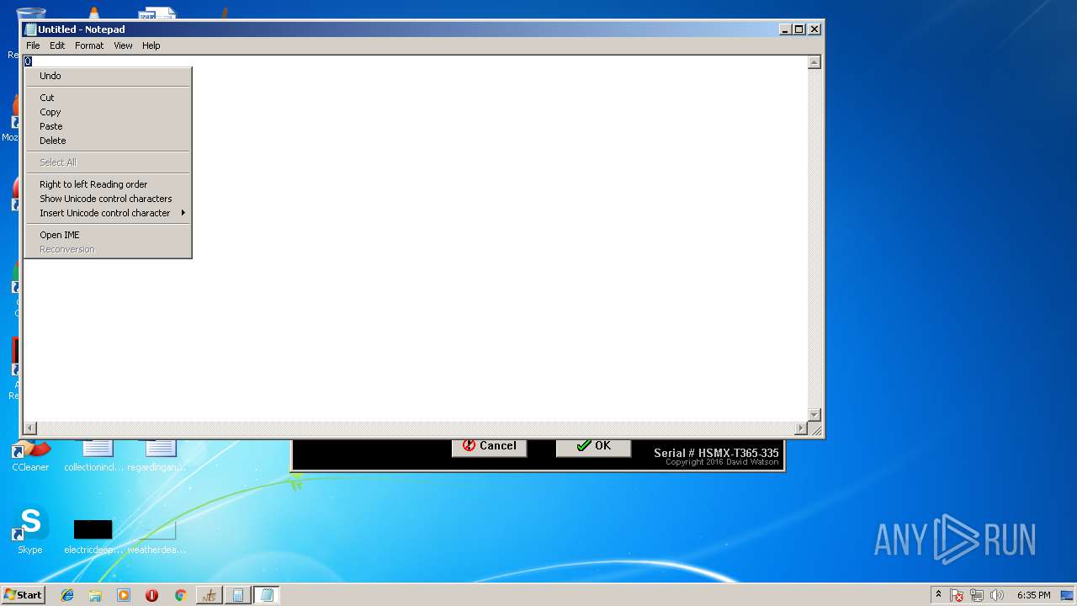Switch to Calculator taskbar button
1077x606 pixels.
tap(238, 595)
